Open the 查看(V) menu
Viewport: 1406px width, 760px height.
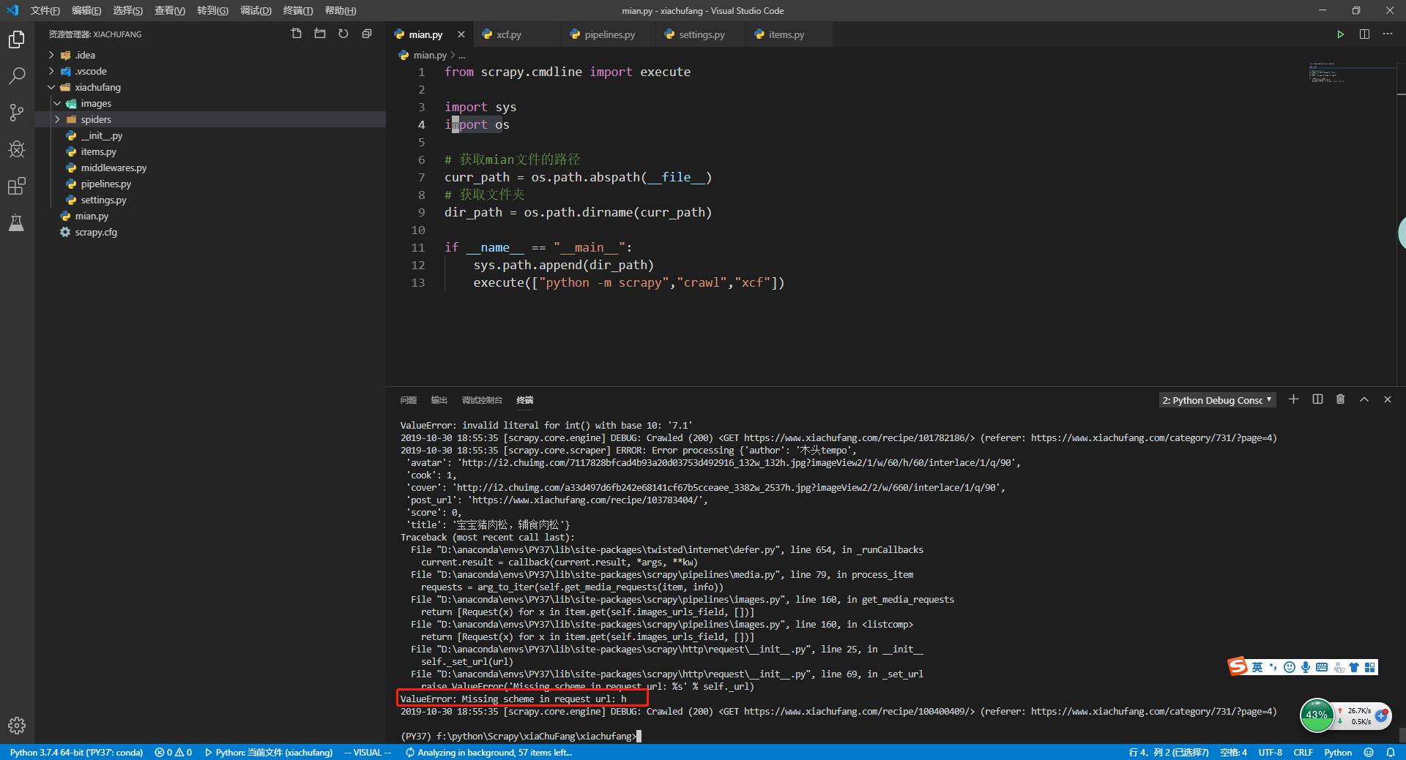tap(170, 10)
